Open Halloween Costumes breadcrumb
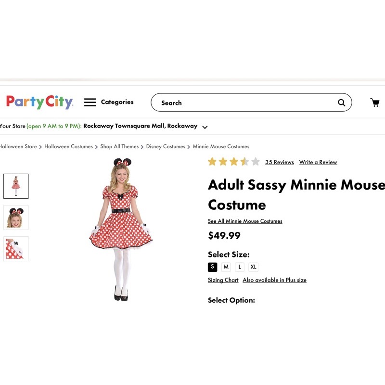This screenshot has height=385, width=385. (x=68, y=146)
